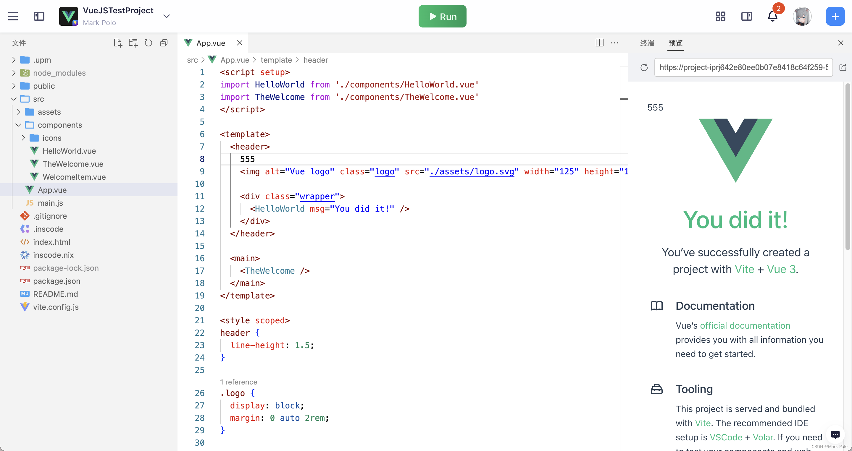Open preview in new window
Image resolution: width=852 pixels, height=451 pixels.
pos(843,67)
